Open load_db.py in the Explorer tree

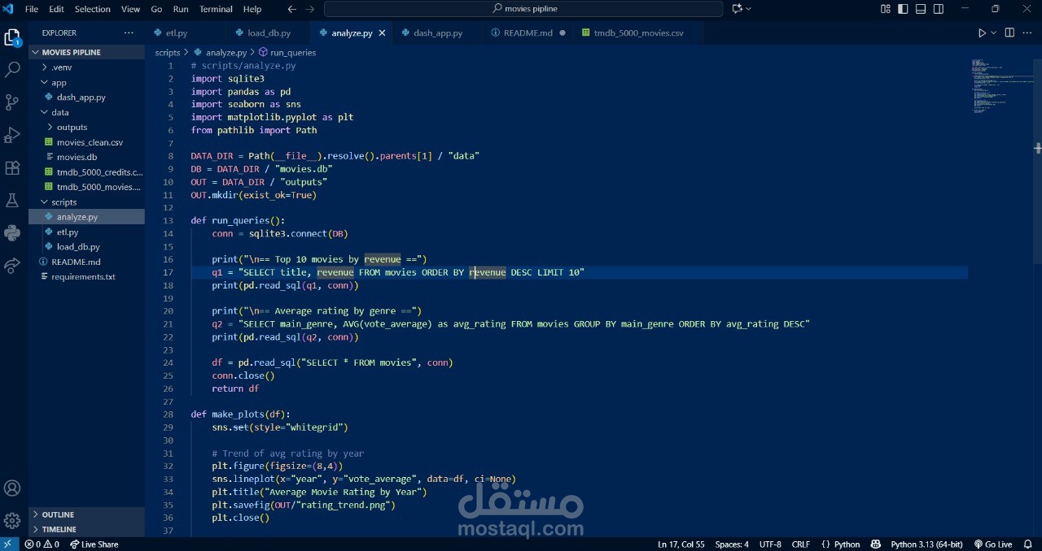(86, 246)
